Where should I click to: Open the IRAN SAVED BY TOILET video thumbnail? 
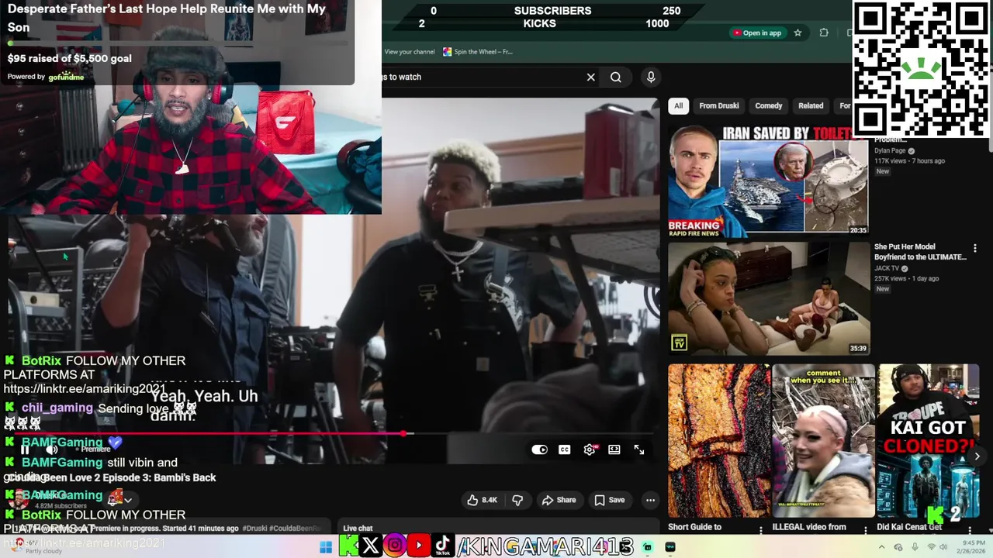pyautogui.click(x=768, y=181)
